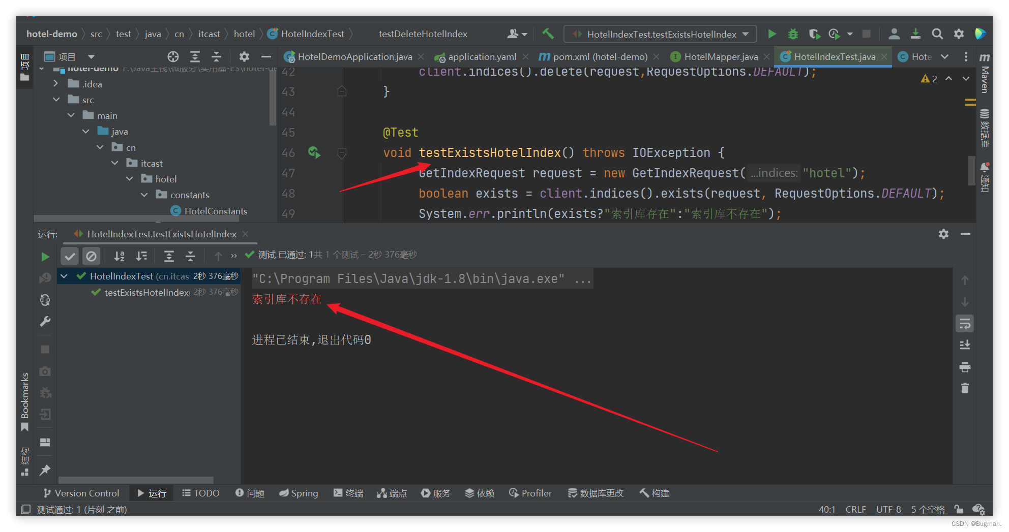Toggle soft-wrap in console output
This screenshot has height=532, width=1009.
965,324
